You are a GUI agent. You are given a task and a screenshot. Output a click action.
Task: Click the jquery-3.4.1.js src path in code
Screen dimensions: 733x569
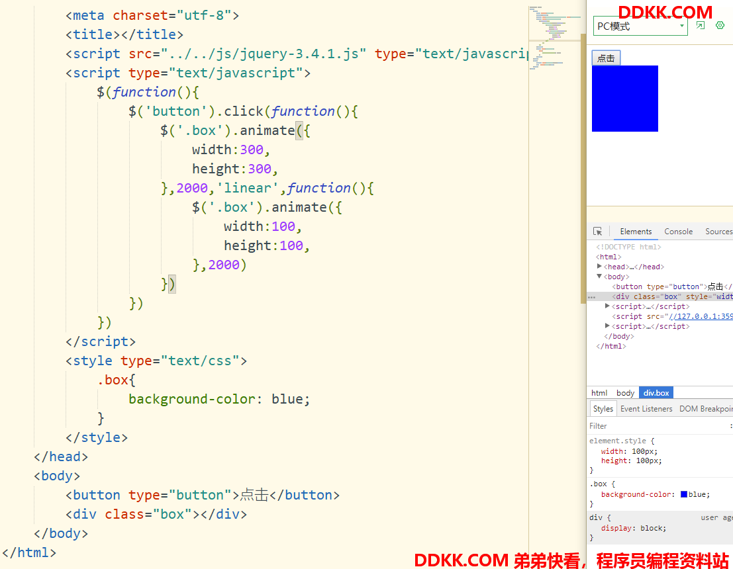263,54
